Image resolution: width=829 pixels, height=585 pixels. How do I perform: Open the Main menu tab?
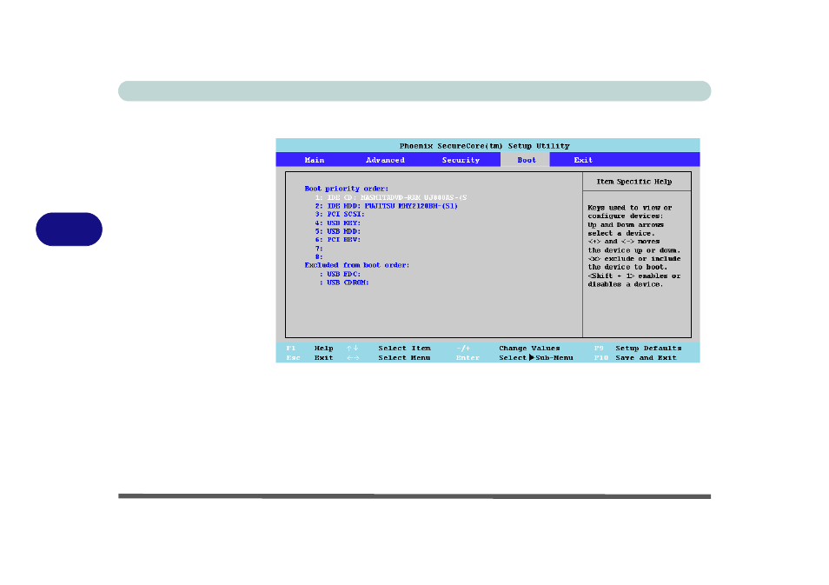click(x=314, y=160)
